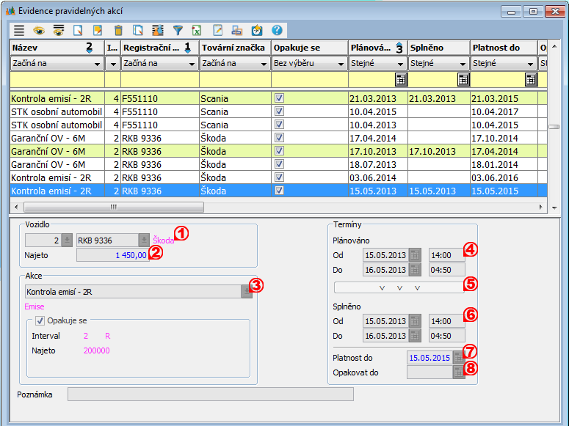Expand the 'Bez výběru' filter dropdown
569x426 pixels.
click(x=339, y=64)
